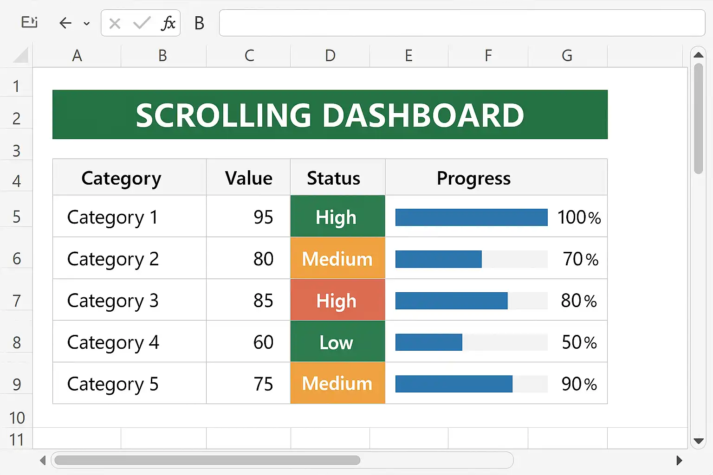Click the SCROLLING DASHBOARD title banner
The width and height of the screenshot is (713, 475).
click(330, 115)
